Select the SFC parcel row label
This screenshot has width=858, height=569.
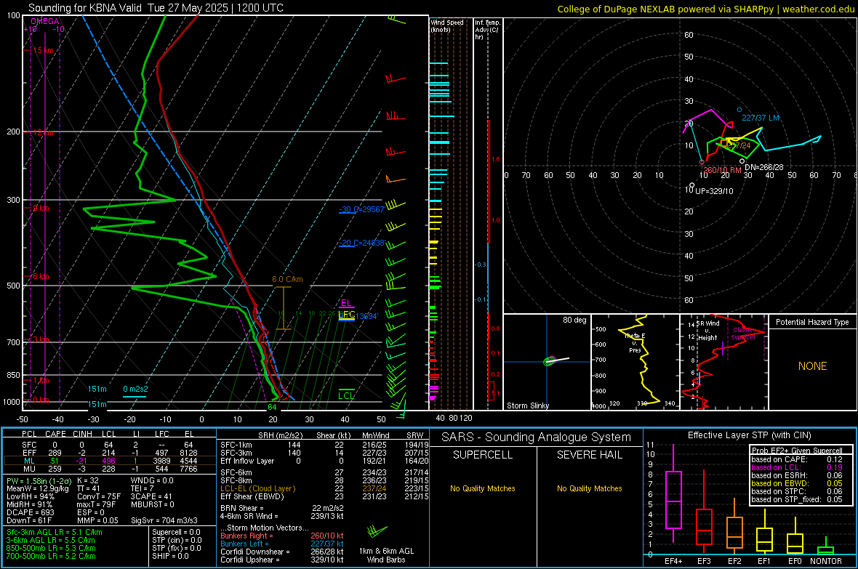[x=29, y=445]
